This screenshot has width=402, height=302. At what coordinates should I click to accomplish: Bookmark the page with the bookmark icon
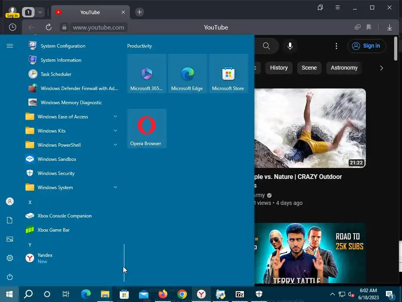tap(369, 27)
